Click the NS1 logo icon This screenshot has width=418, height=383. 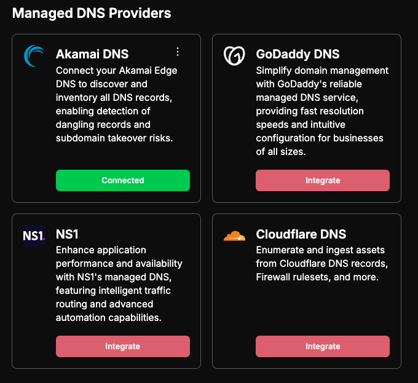tap(34, 235)
